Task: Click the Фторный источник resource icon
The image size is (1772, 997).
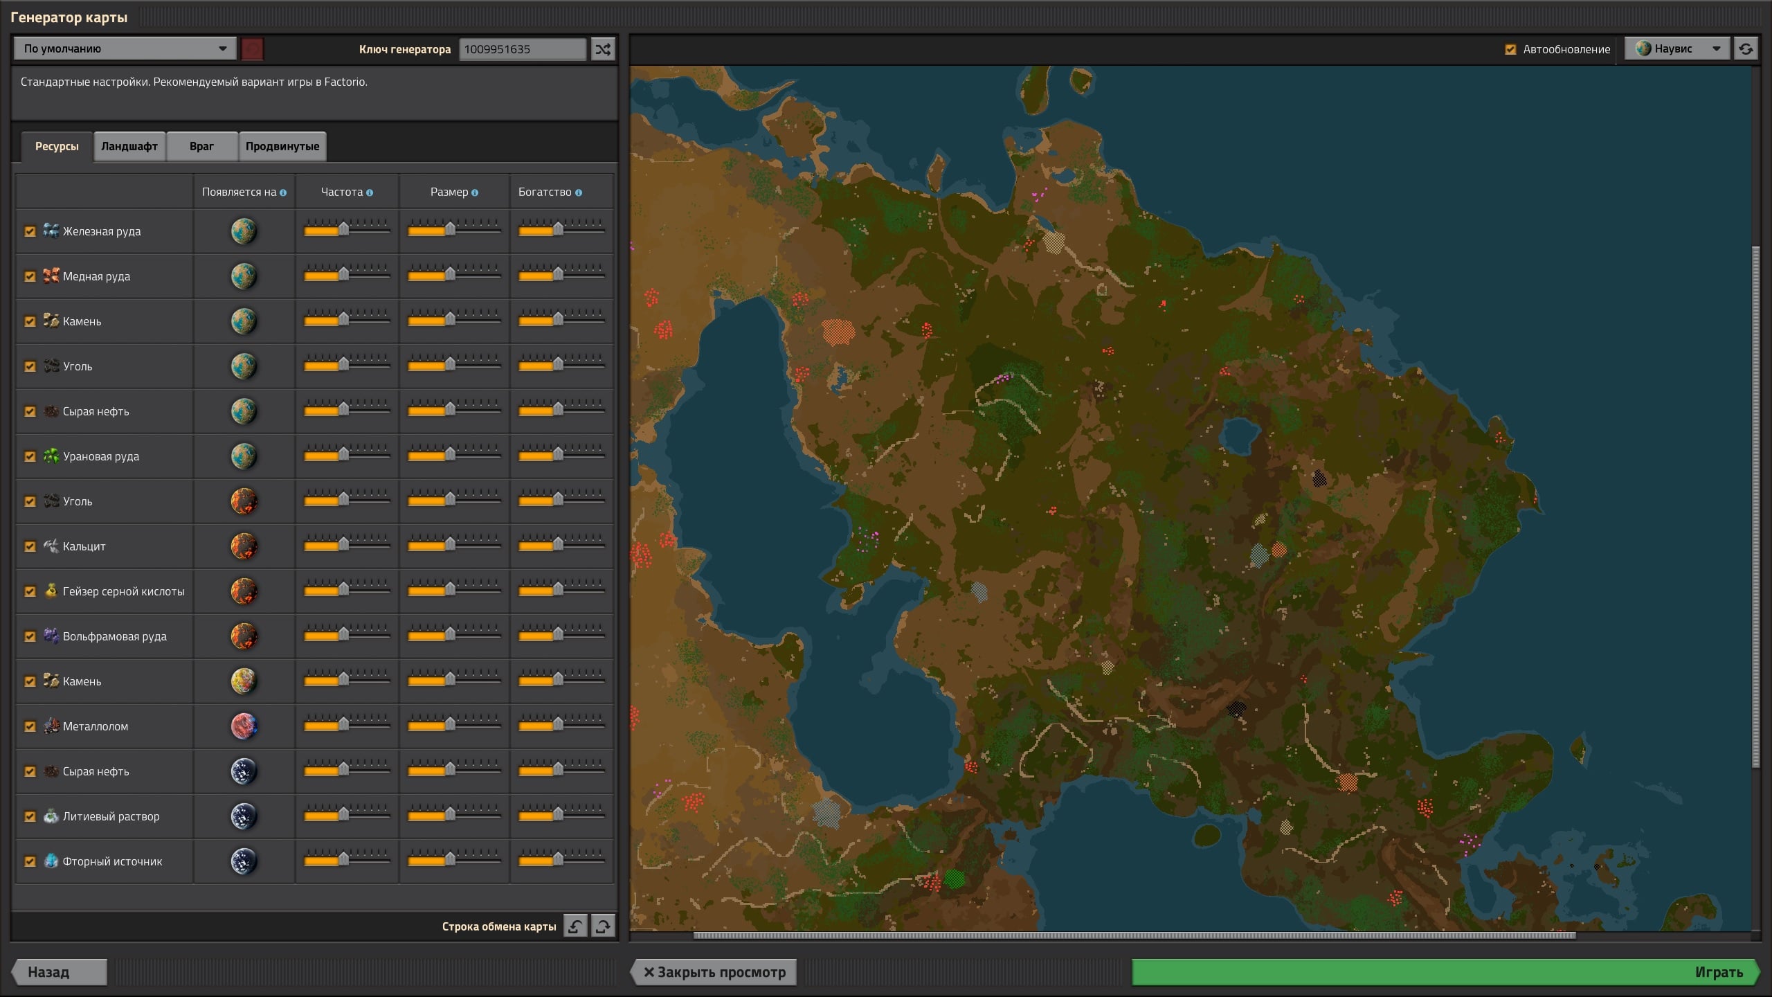Action: pyautogui.click(x=51, y=861)
